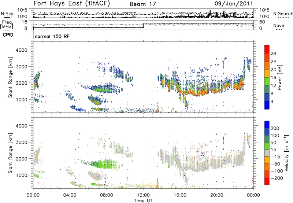293x203 pixels.
Task: Click the '16:00' time axis tick label
Action: (x=180, y=195)
